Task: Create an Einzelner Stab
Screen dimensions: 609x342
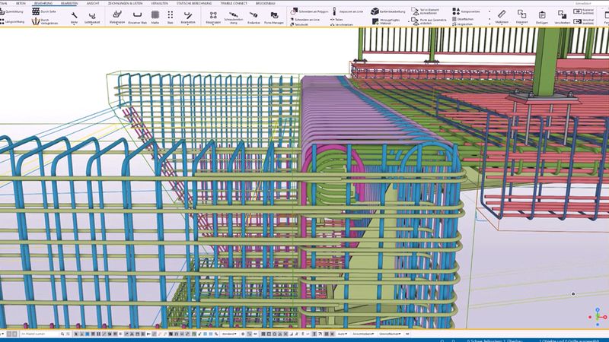Action: 137,17
